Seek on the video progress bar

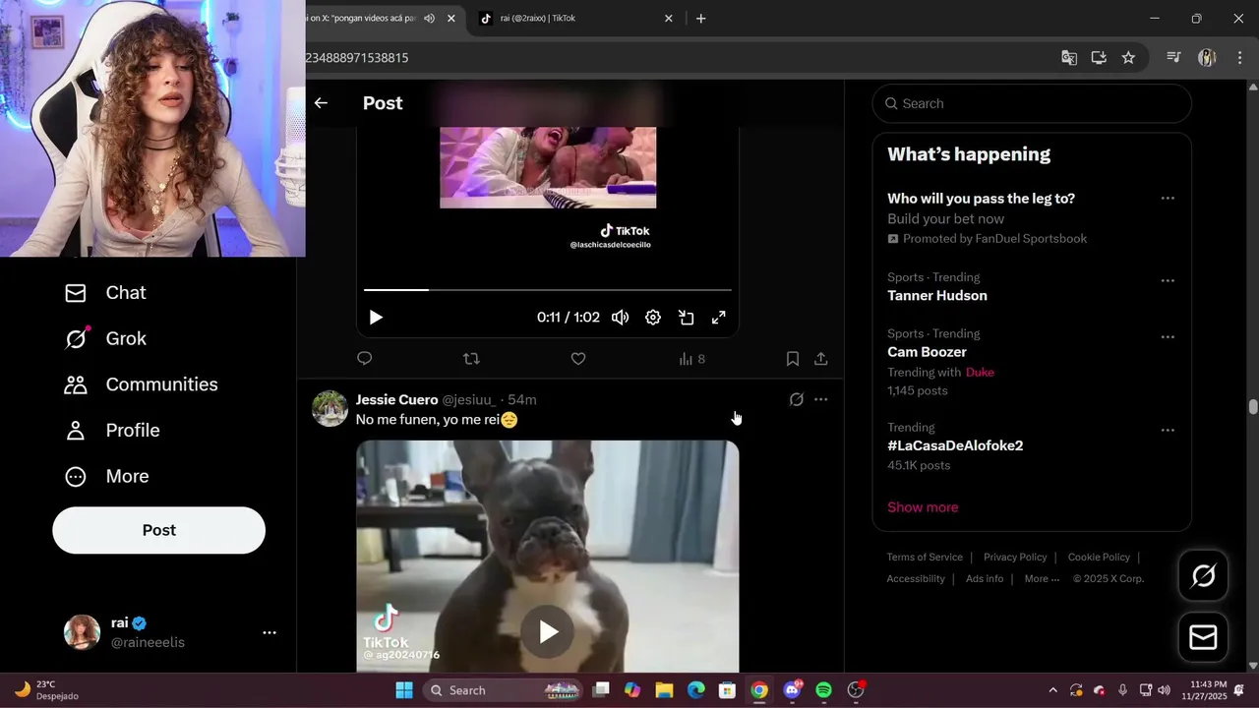point(548,290)
